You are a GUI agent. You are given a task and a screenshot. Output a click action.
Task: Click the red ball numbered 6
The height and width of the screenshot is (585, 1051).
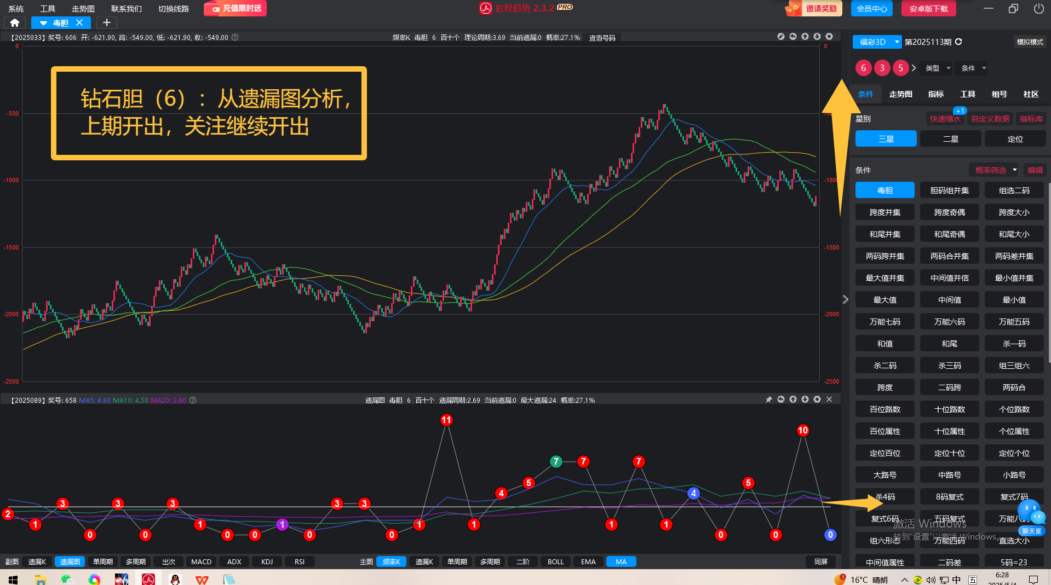click(864, 68)
